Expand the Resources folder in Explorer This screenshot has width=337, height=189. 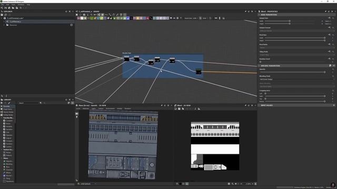(4, 25)
